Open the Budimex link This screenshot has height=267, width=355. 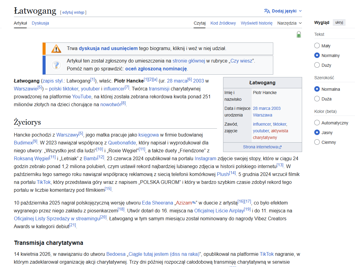[x=23, y=143]
